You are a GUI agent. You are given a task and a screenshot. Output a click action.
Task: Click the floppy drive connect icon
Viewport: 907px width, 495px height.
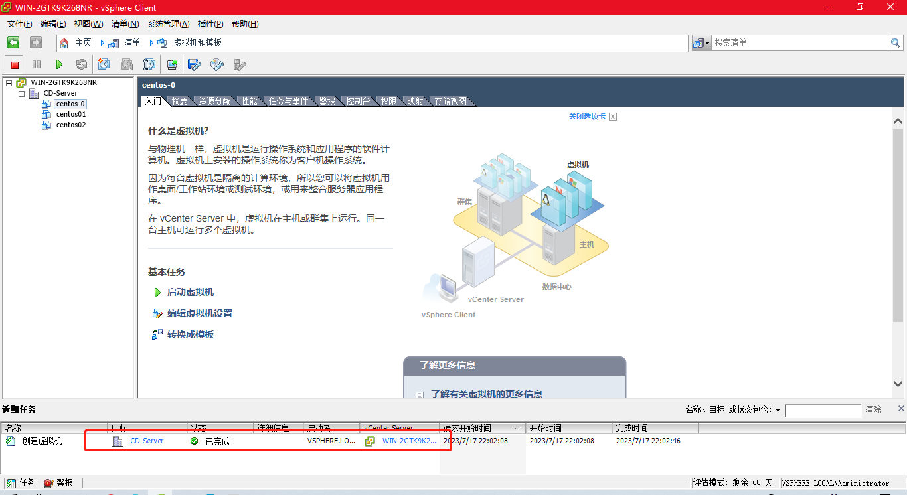(195, 64)
